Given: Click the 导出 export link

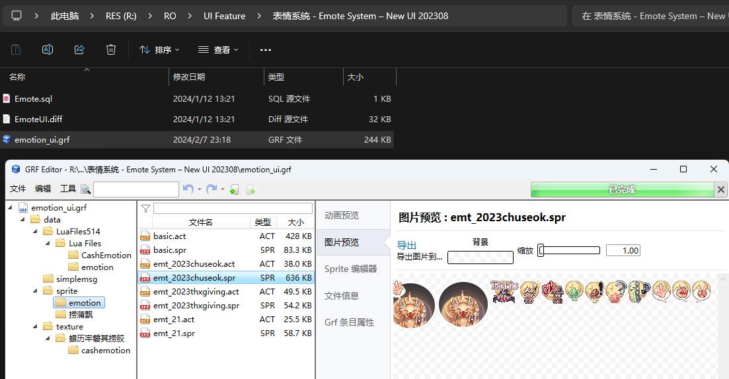Looking at the screenshot, I should click(406, 245).
